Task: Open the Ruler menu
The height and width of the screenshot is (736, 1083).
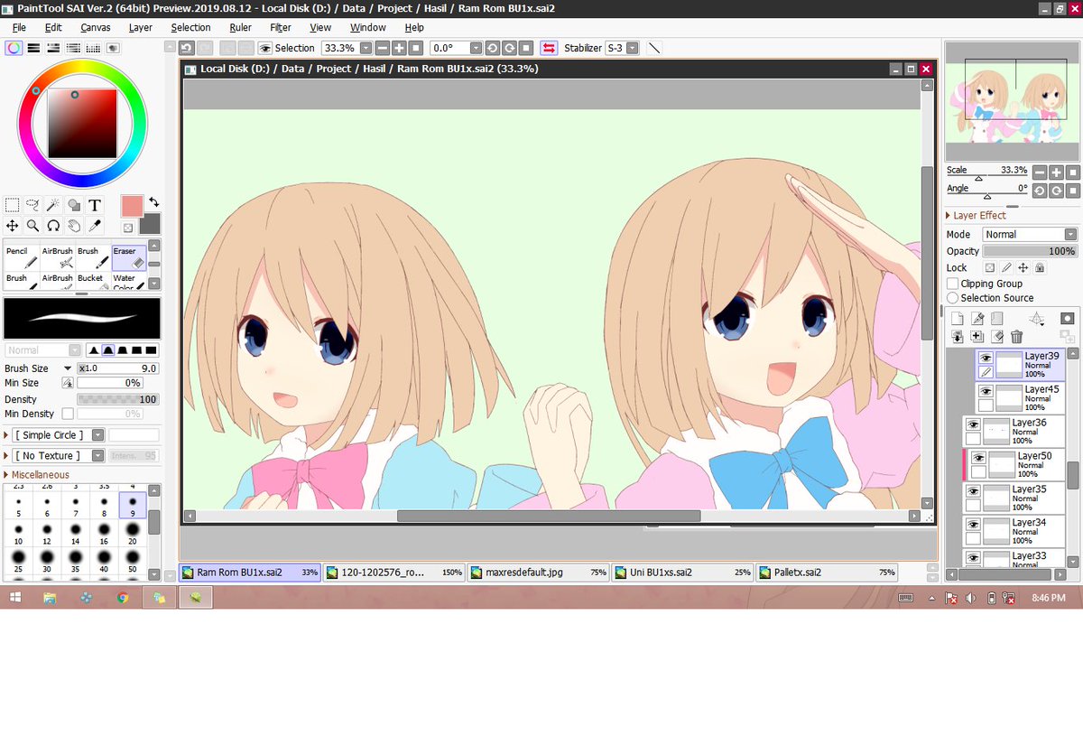Action: tap(240, 28)
